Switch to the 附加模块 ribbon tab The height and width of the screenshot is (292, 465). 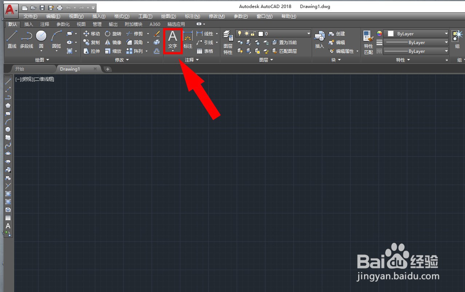tap(133, 24)
